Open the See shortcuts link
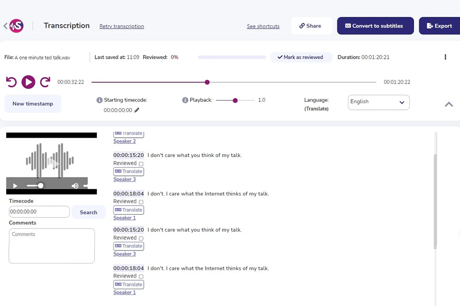Screen dimensions: 460x306 coord(263,26)
